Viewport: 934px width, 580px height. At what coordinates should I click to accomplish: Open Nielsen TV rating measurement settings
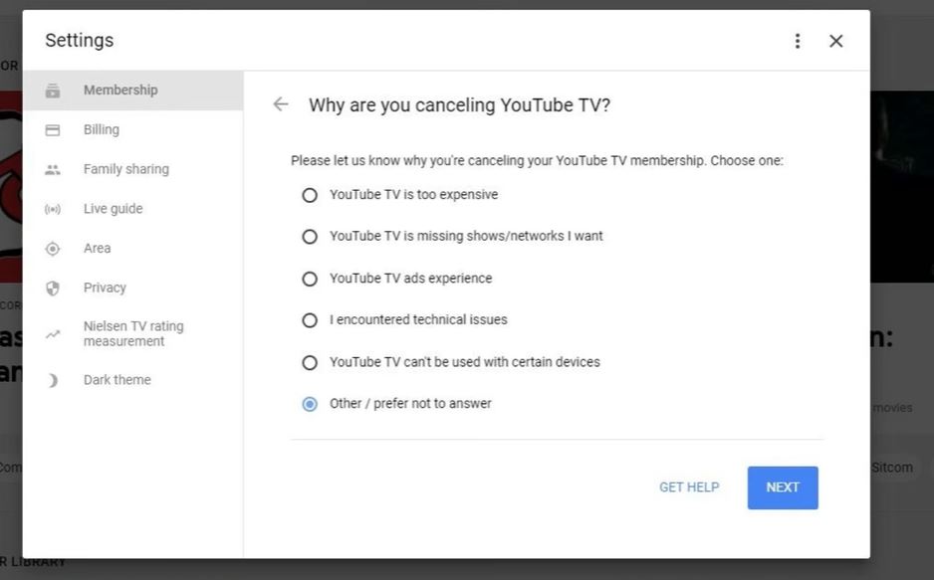coord(132,333)
